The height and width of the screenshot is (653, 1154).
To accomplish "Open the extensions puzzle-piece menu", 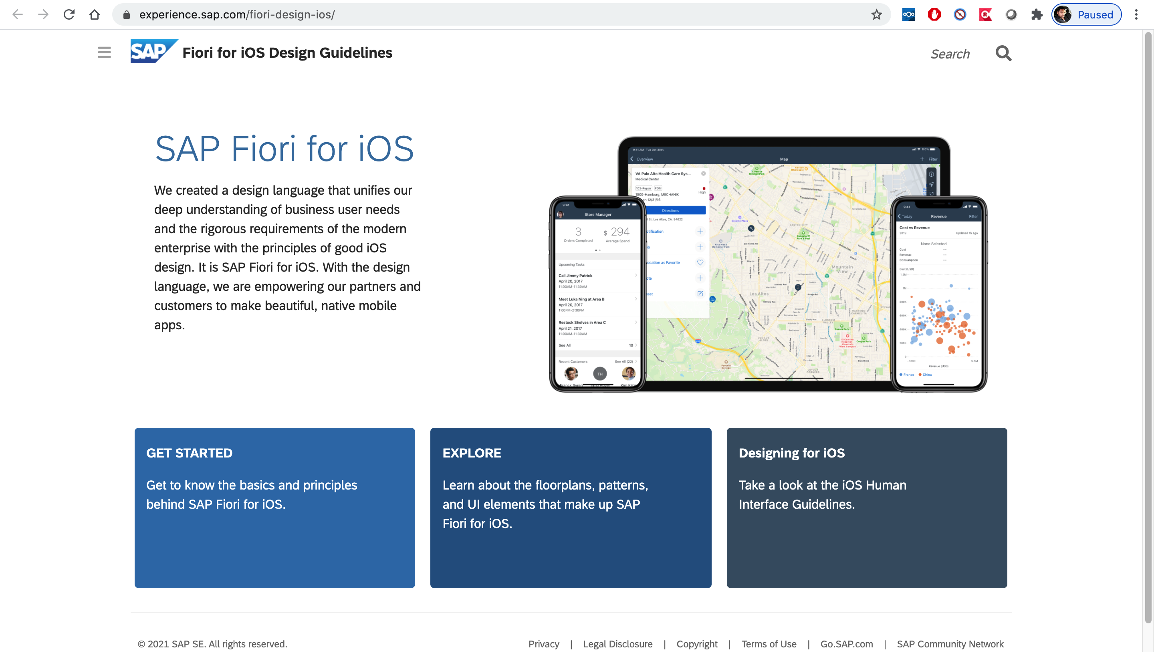I will point(1037,14).
